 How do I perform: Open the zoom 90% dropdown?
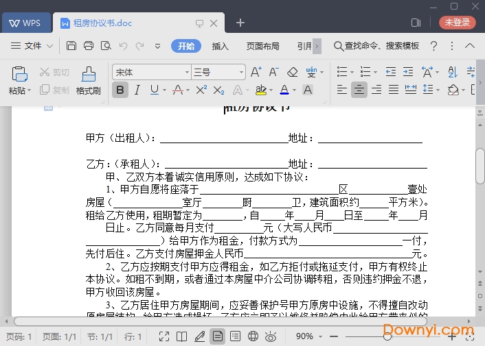pos(320,336)
